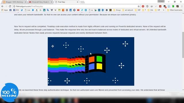Open the Apps grid shortcut
Image resolution: width=184 pixels, height=103 pixels.
pyautogui.click(x=5, y=10)
